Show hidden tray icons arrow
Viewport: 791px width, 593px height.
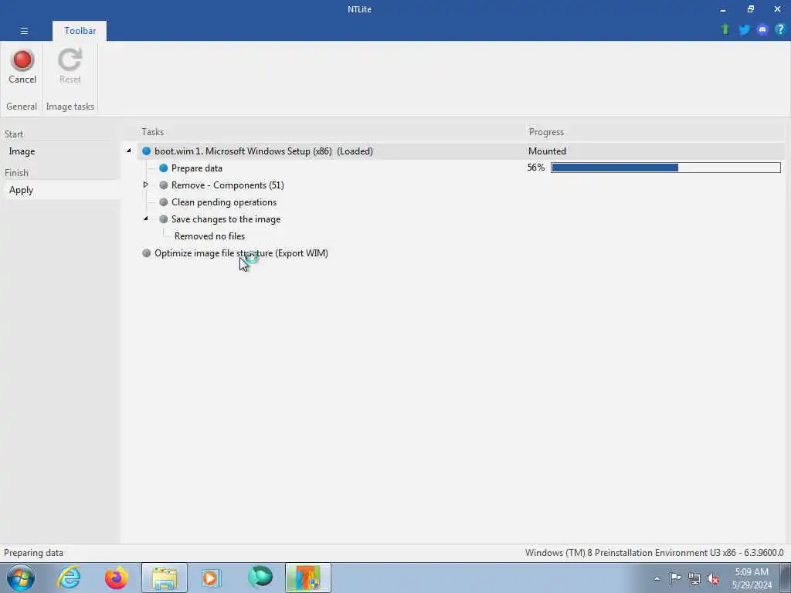tap(657, 578)
